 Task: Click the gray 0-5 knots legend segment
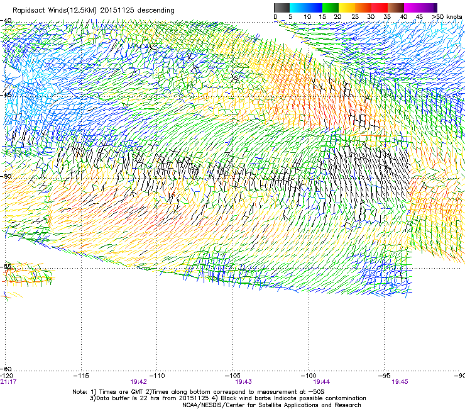click(282, 8)
